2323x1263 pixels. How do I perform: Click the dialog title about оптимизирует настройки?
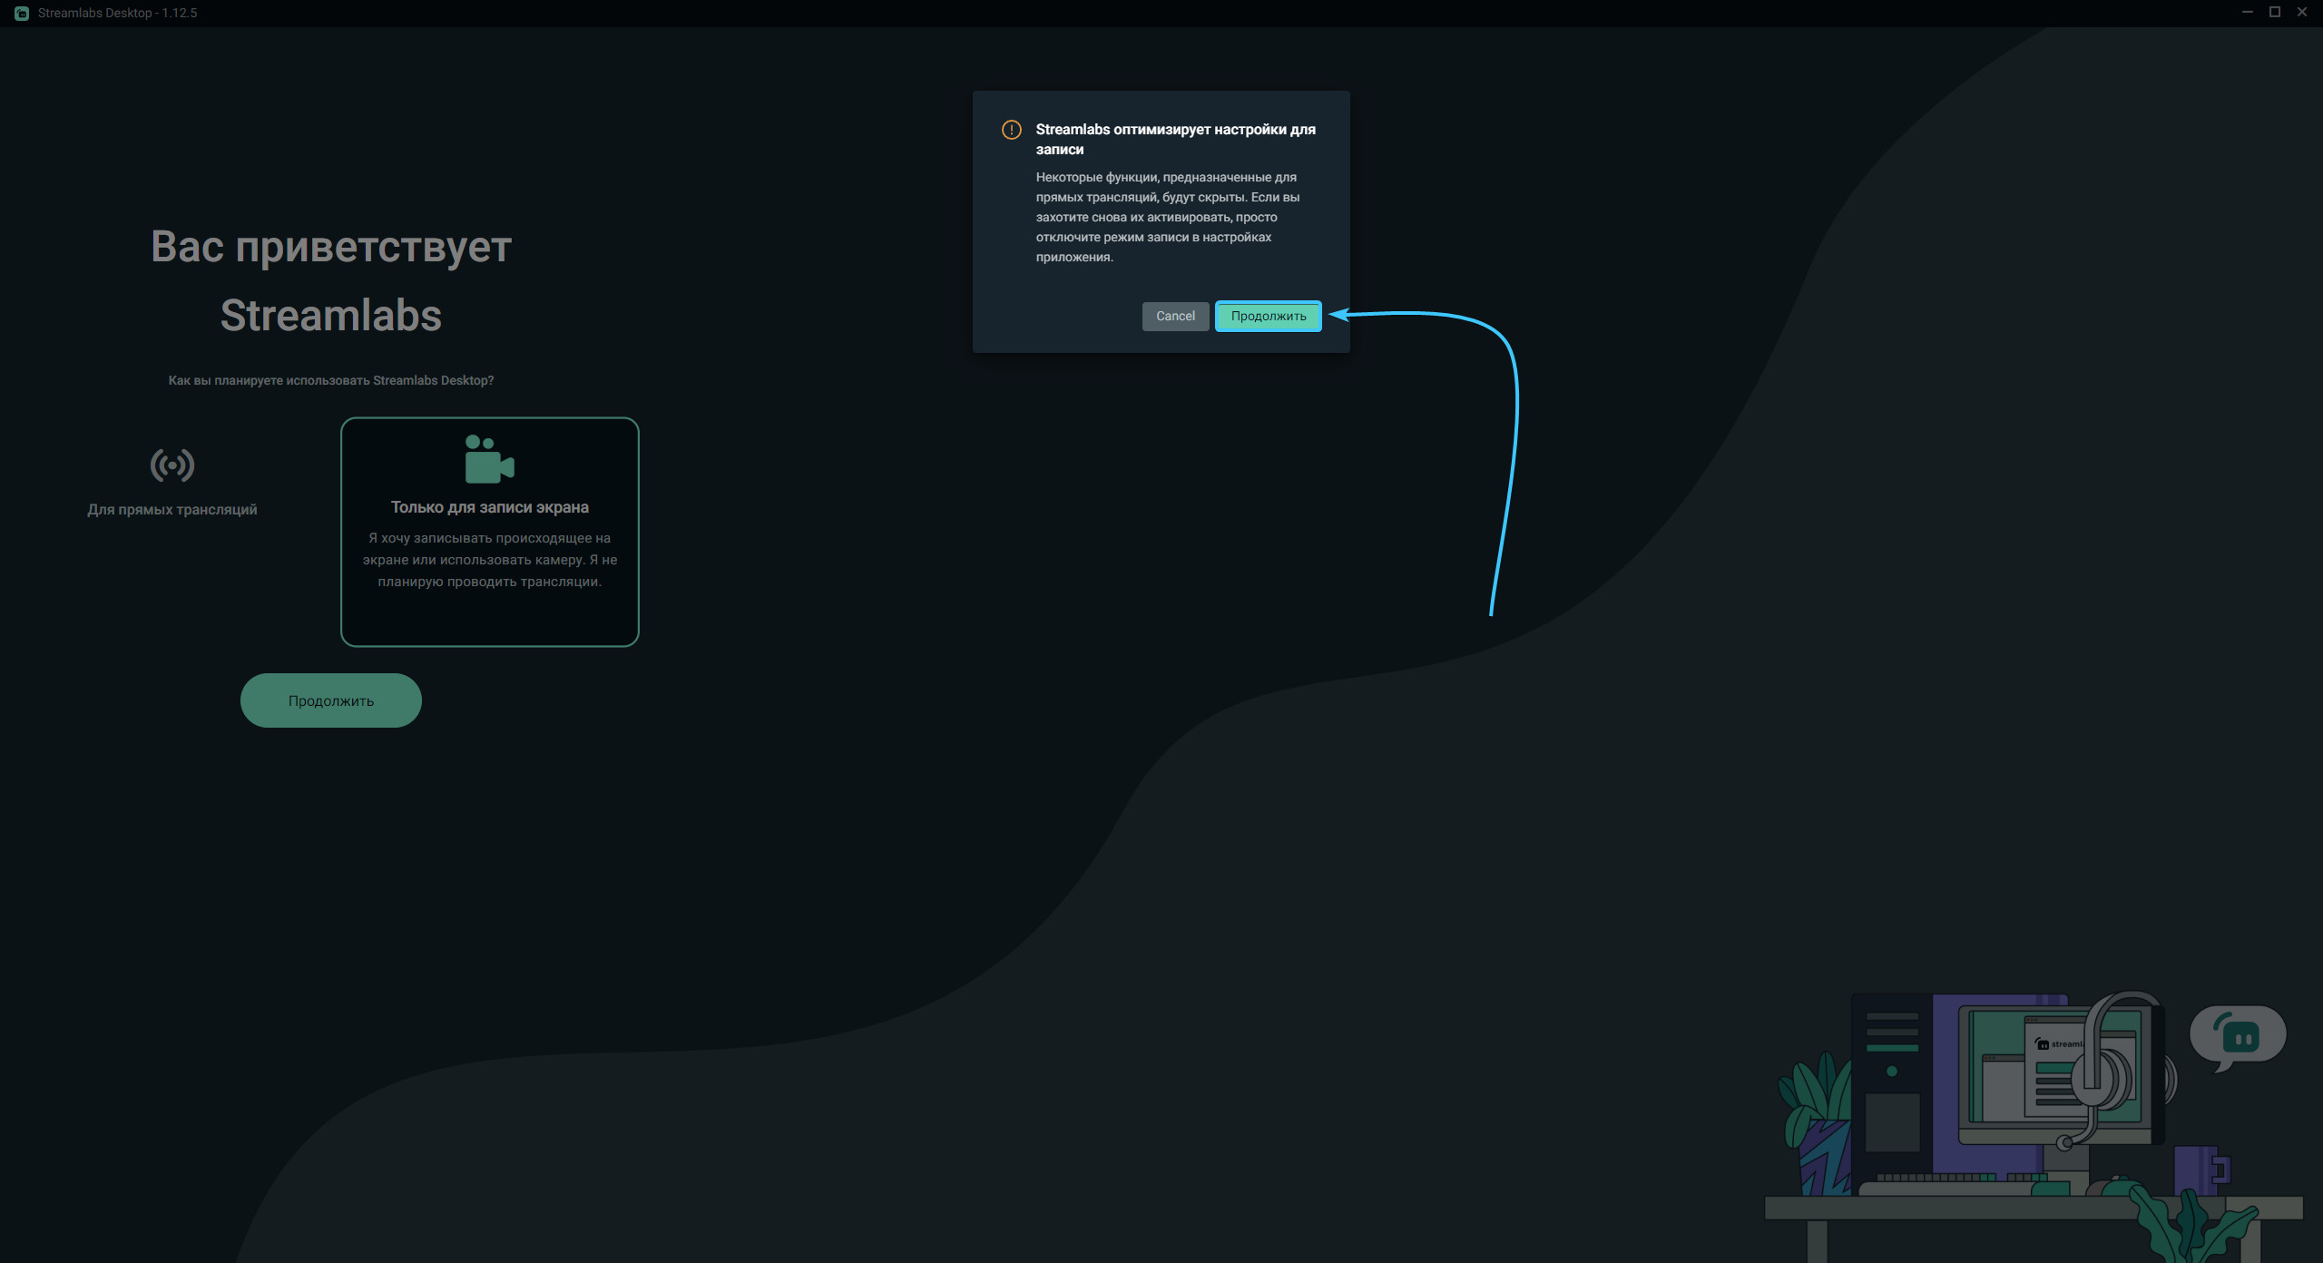pyautogui.click(x=1175, y=139)
